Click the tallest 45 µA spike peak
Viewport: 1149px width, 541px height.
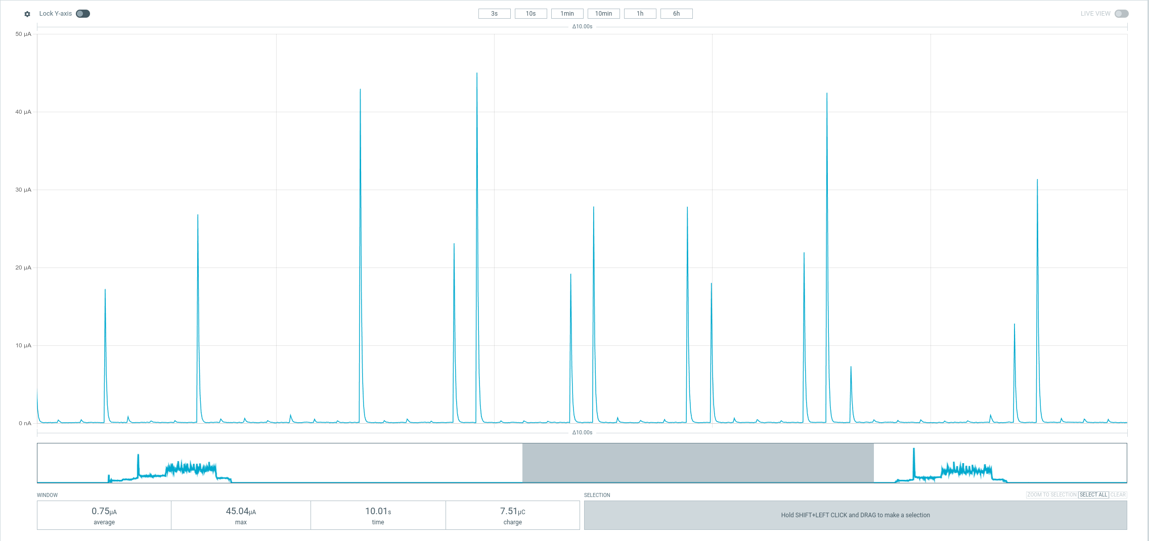tap(476, 74)
